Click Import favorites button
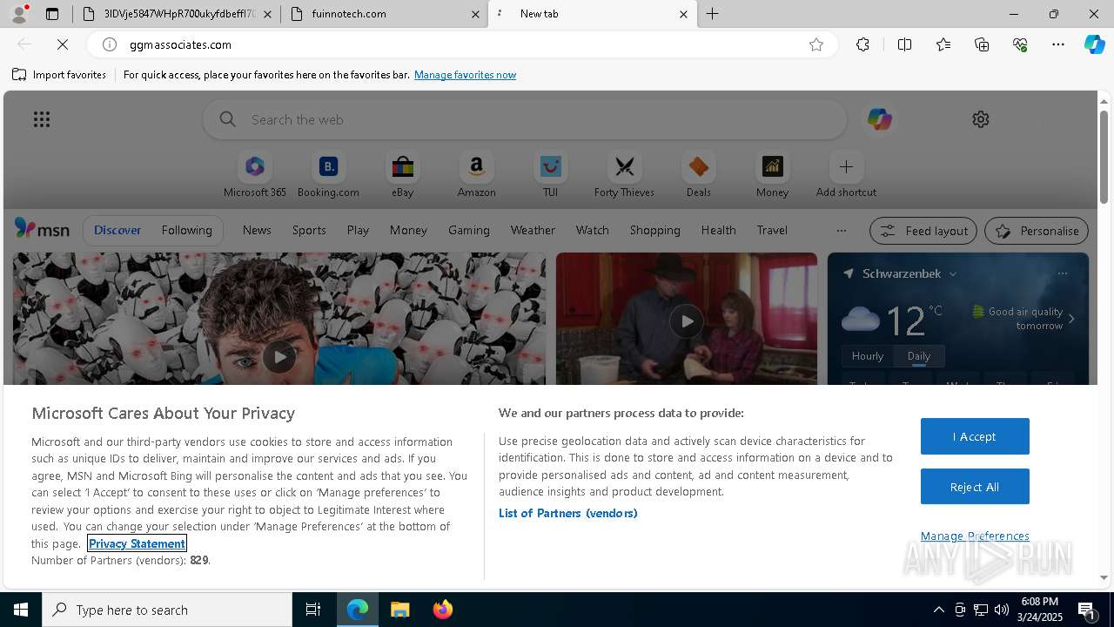The width and height of the screenshot is (1114, 627). tap(59, 75)
